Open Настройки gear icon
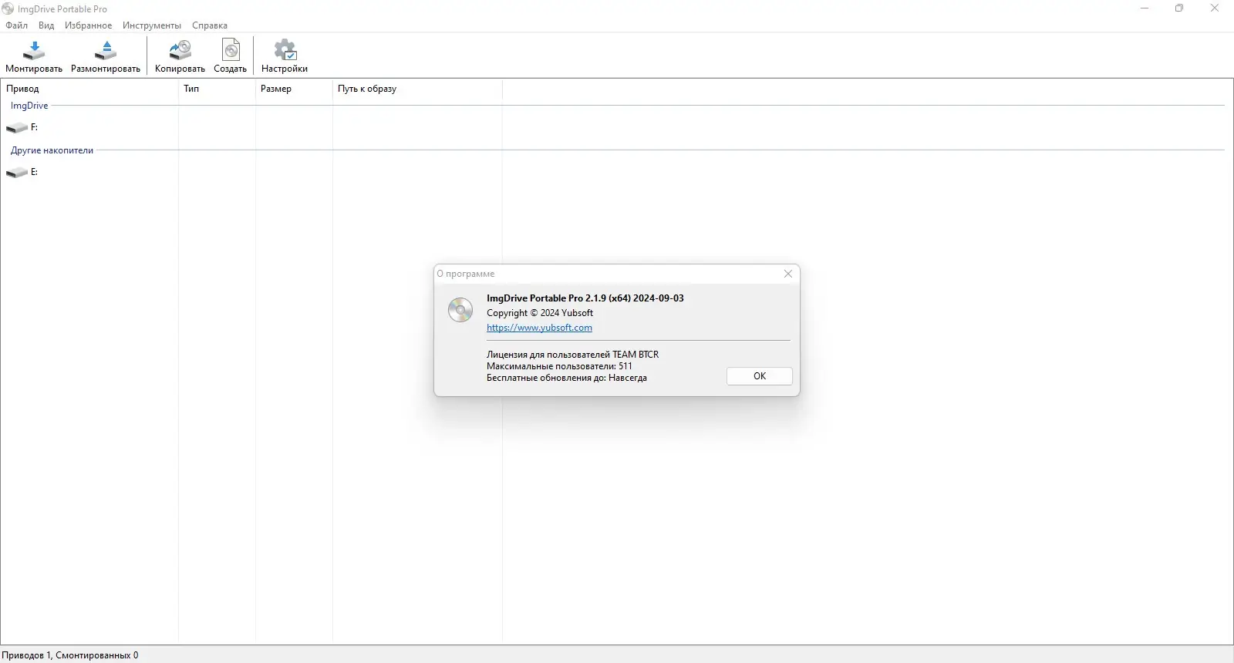The height and width of the screenshot is (663, 1234). (285, 51)
